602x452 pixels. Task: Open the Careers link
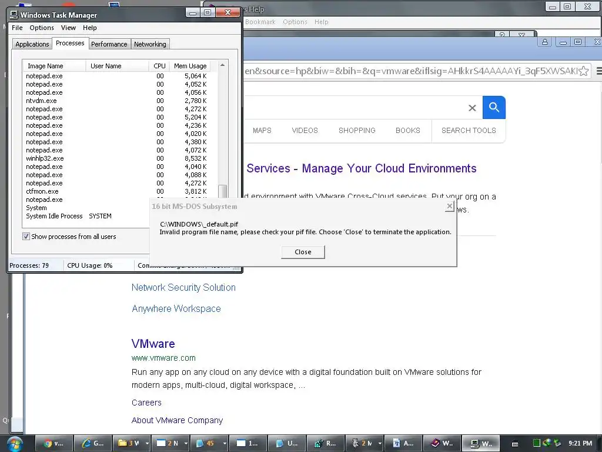[146, 403]
